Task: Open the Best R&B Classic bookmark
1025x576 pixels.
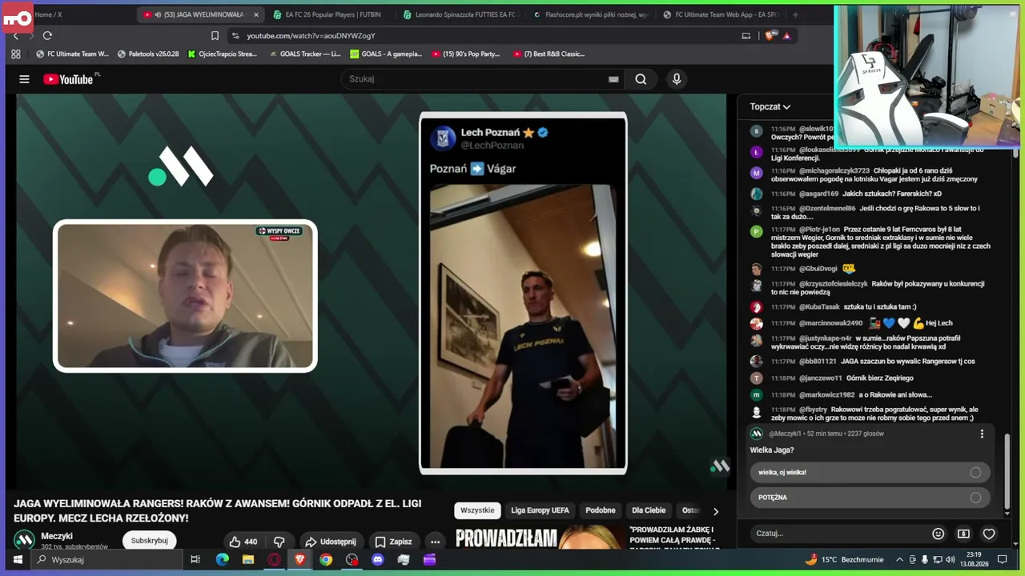Action: coord(549,54)
